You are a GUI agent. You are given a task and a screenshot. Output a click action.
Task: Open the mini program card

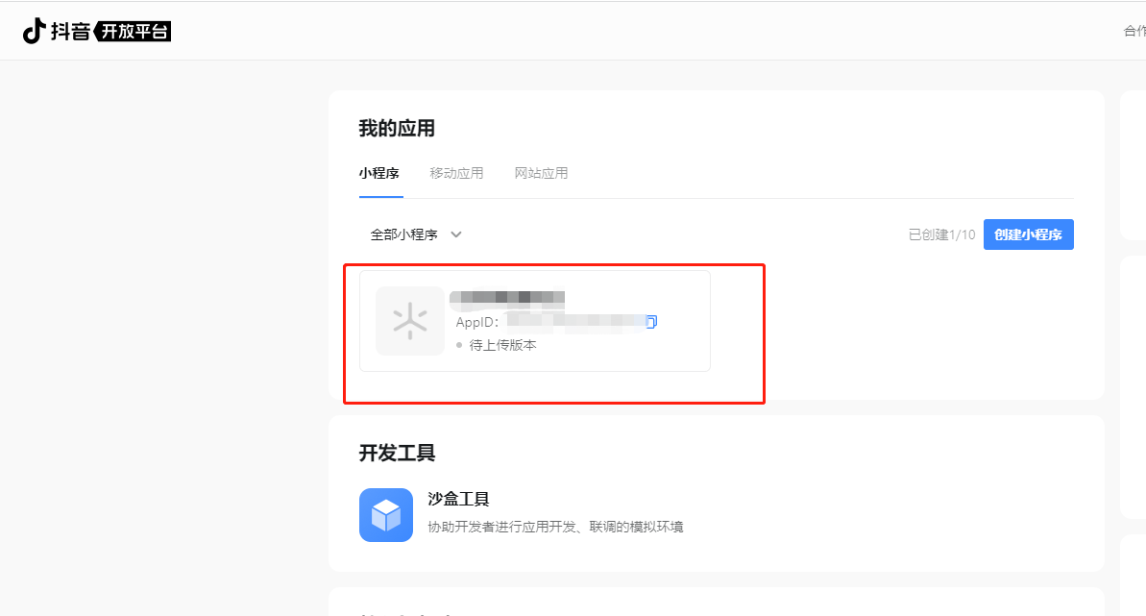(x=535, y=321)
